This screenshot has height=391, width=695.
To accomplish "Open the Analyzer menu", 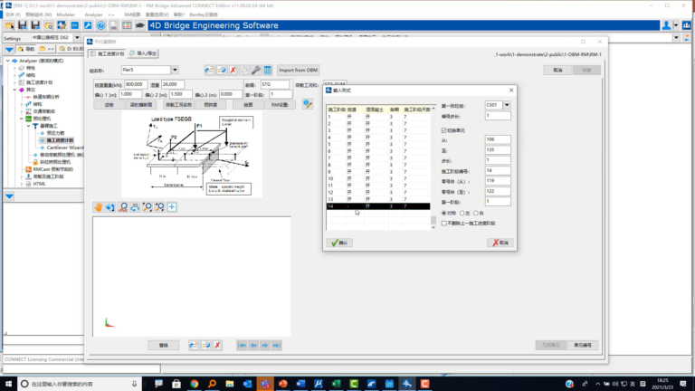I will tap(93, 14).
